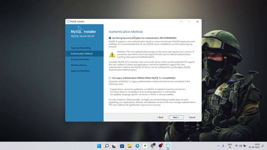Open taskbar Search
The width and height of the screenshot is (267, 150).
click(x=107, y=146)
